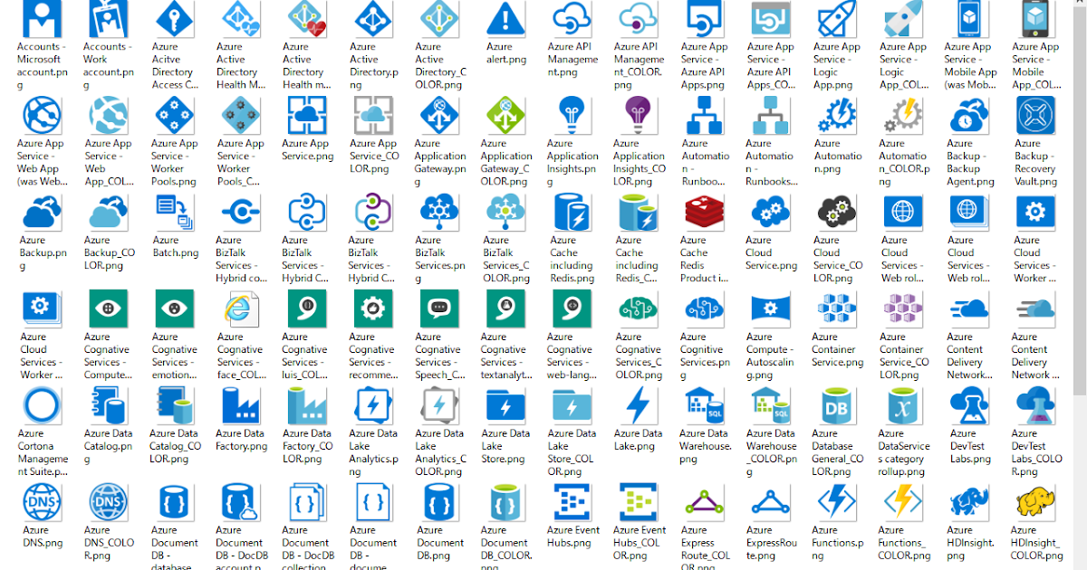Image resolution: width=1087 pixels, height=570 pixels.
Task: Click the Azure Document DB.png database icon
Action: click(439, 502)
